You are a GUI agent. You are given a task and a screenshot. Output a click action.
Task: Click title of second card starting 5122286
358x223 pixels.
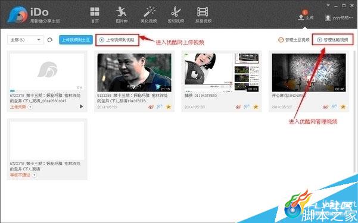(x=132, y=98)
